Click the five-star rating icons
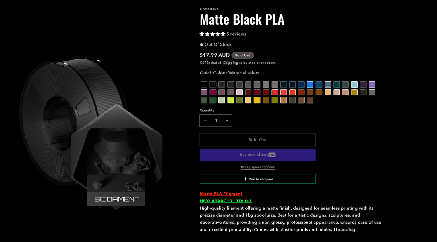 [213, 34]
